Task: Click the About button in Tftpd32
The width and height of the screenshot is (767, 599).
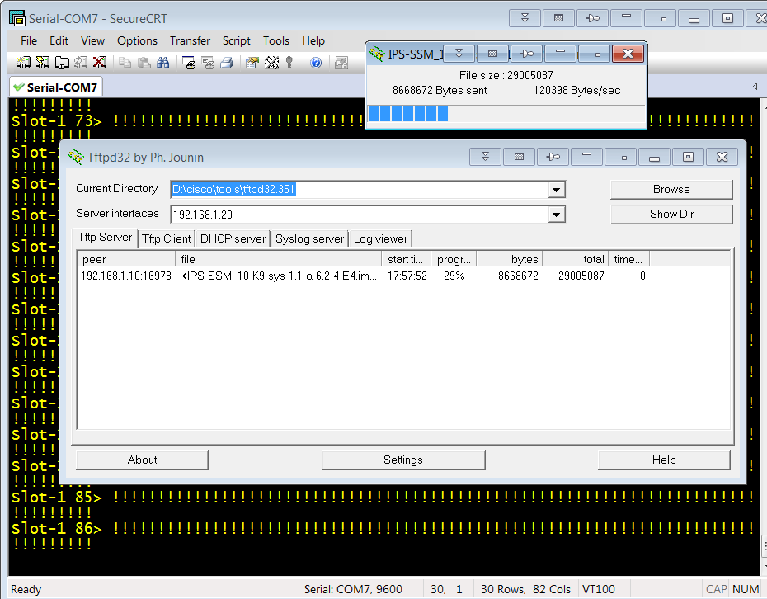Action: pos(143,460)
